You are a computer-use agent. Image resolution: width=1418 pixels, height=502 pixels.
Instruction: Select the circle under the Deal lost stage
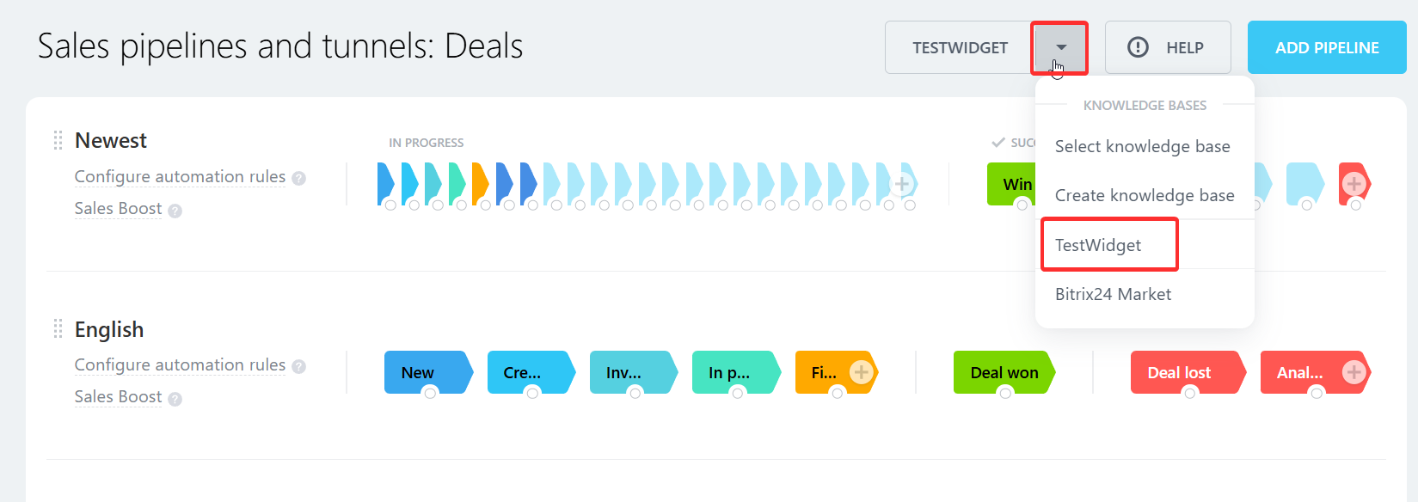tap(1189, 395)
